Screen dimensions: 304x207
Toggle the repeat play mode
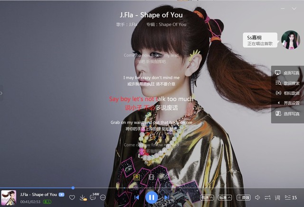point(267,198)
